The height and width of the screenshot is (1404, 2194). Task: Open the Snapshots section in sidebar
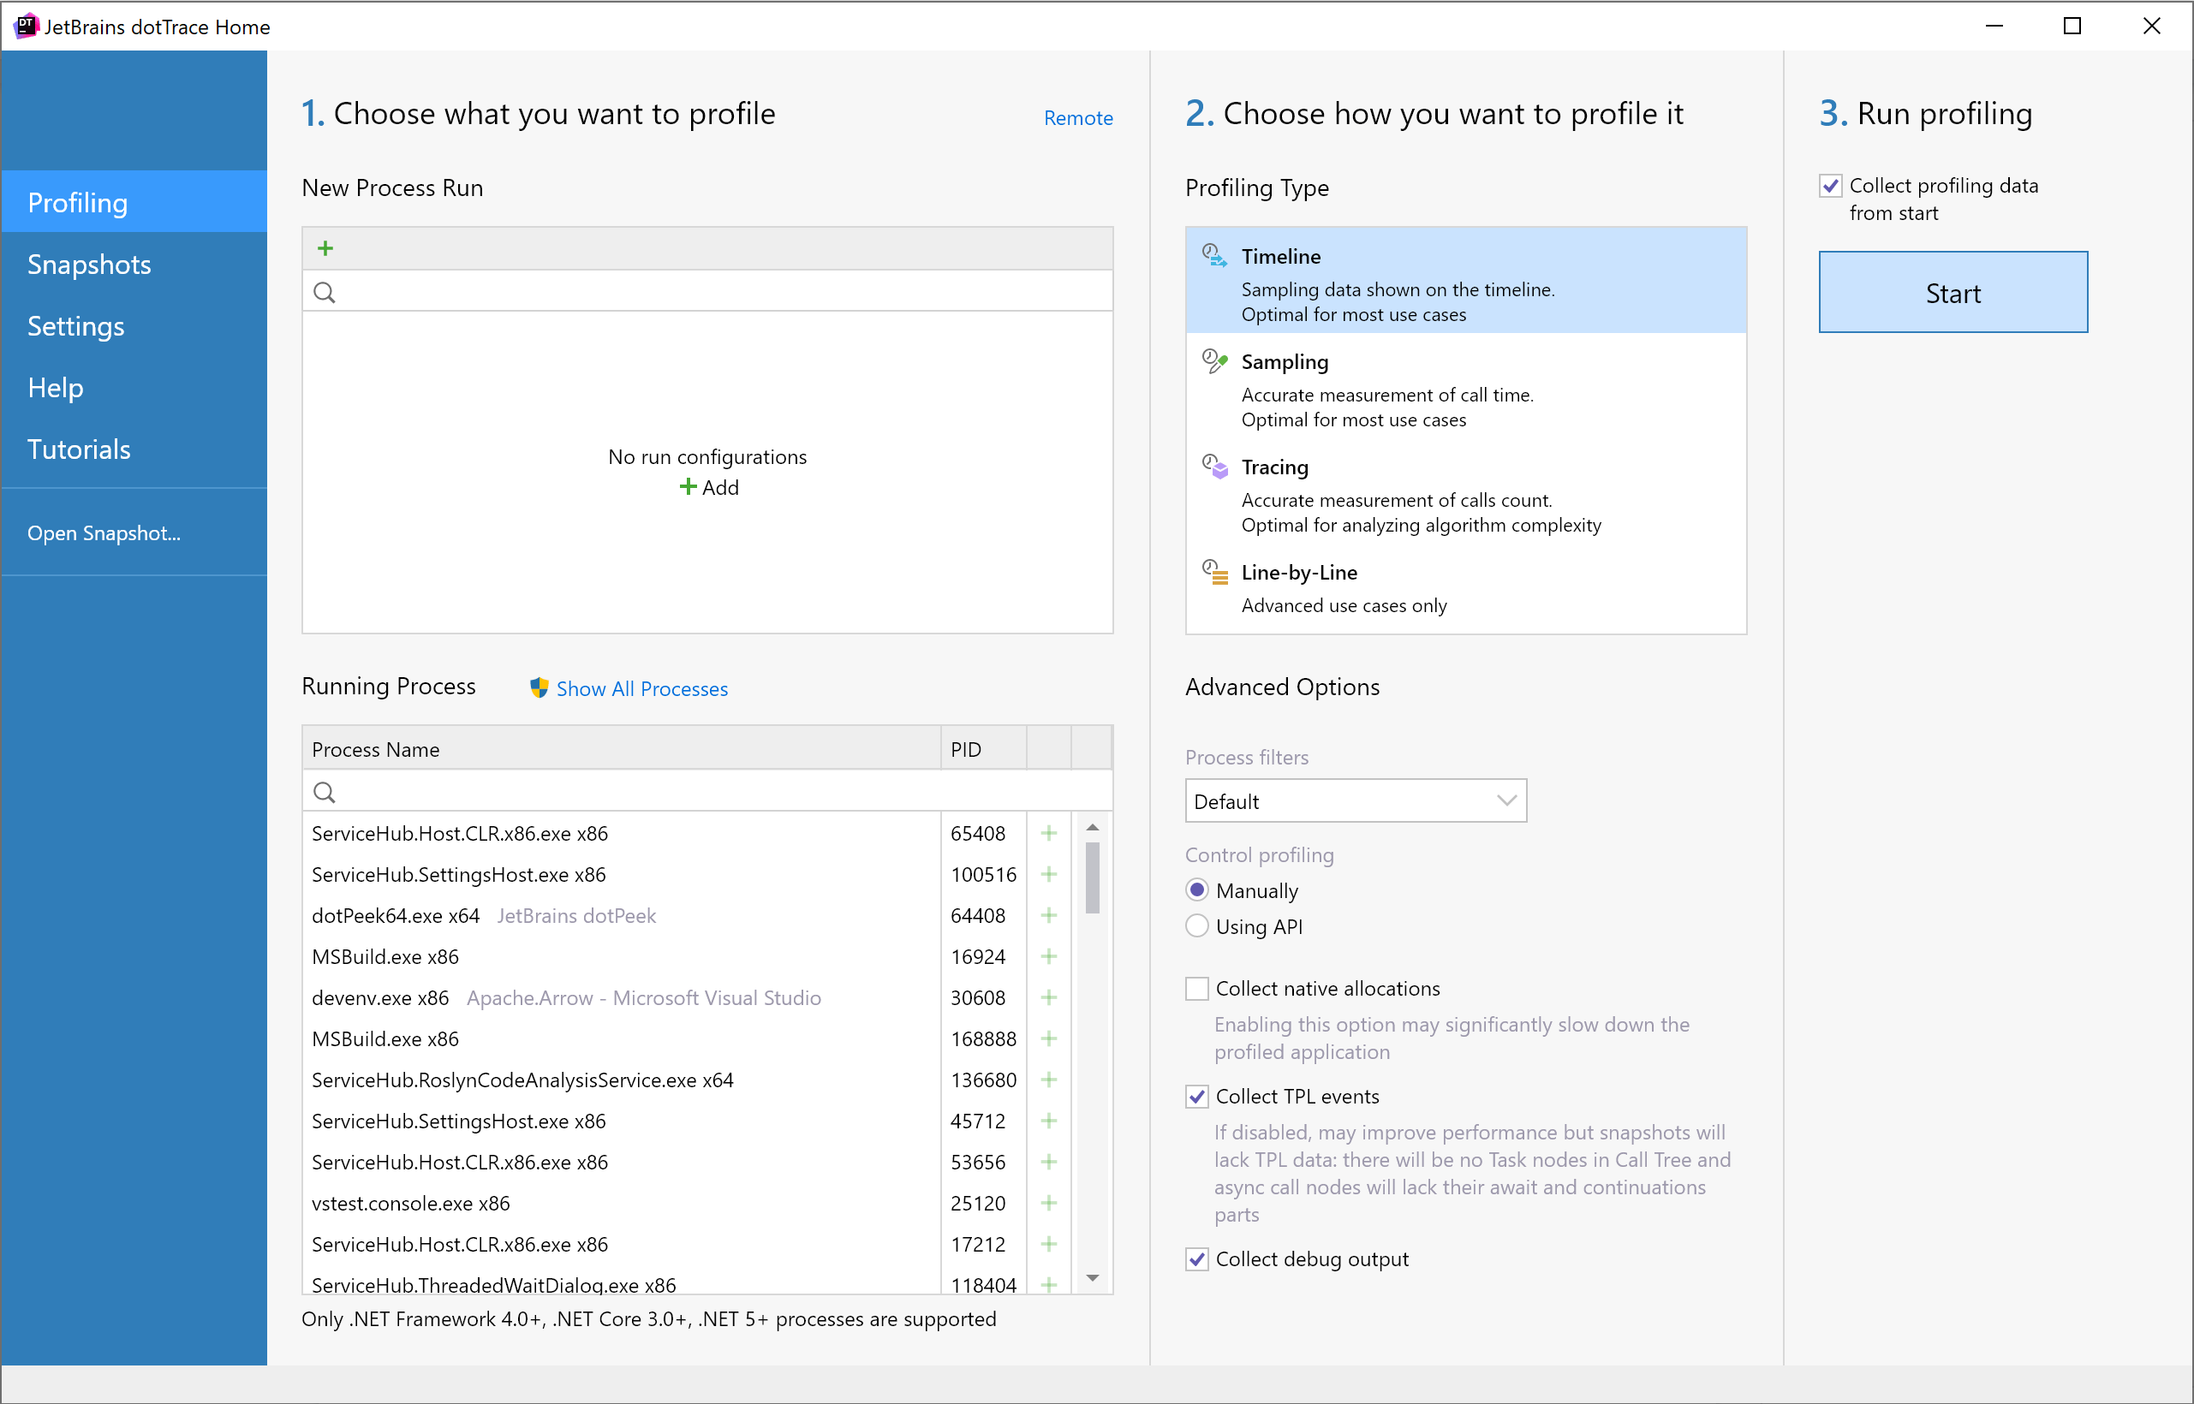click(x=89, y=265)
